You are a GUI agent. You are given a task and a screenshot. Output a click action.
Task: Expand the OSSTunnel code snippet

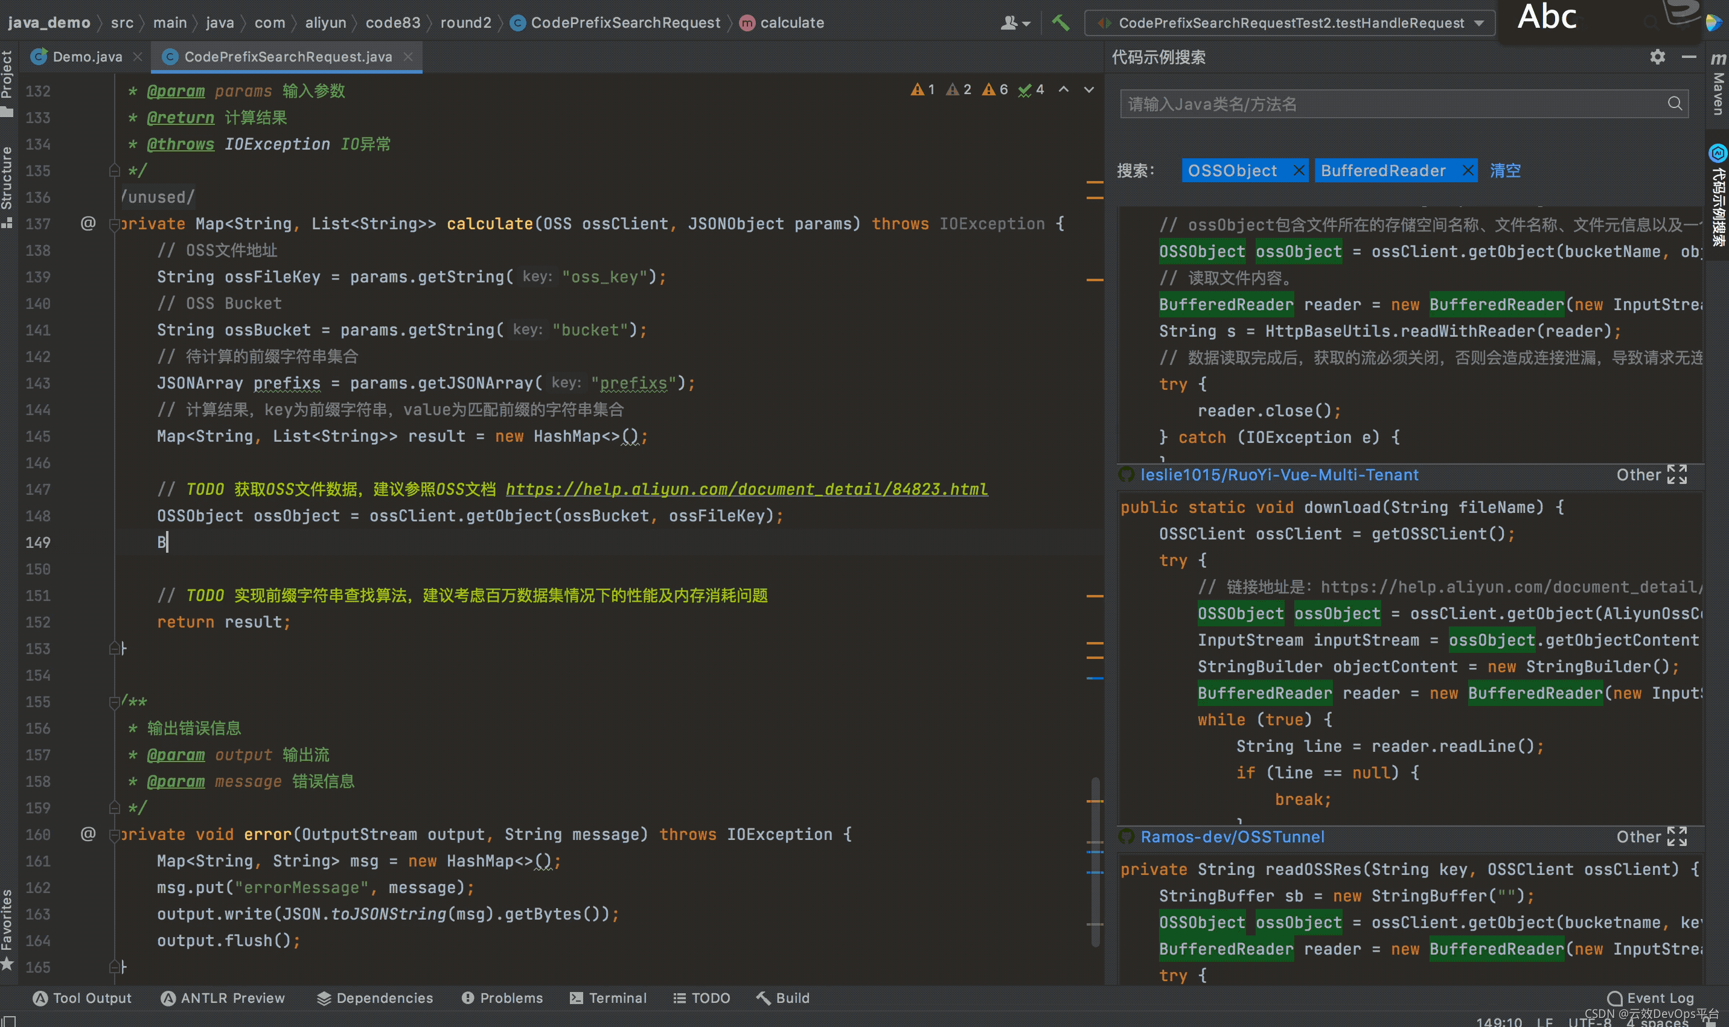[1677, 837]
